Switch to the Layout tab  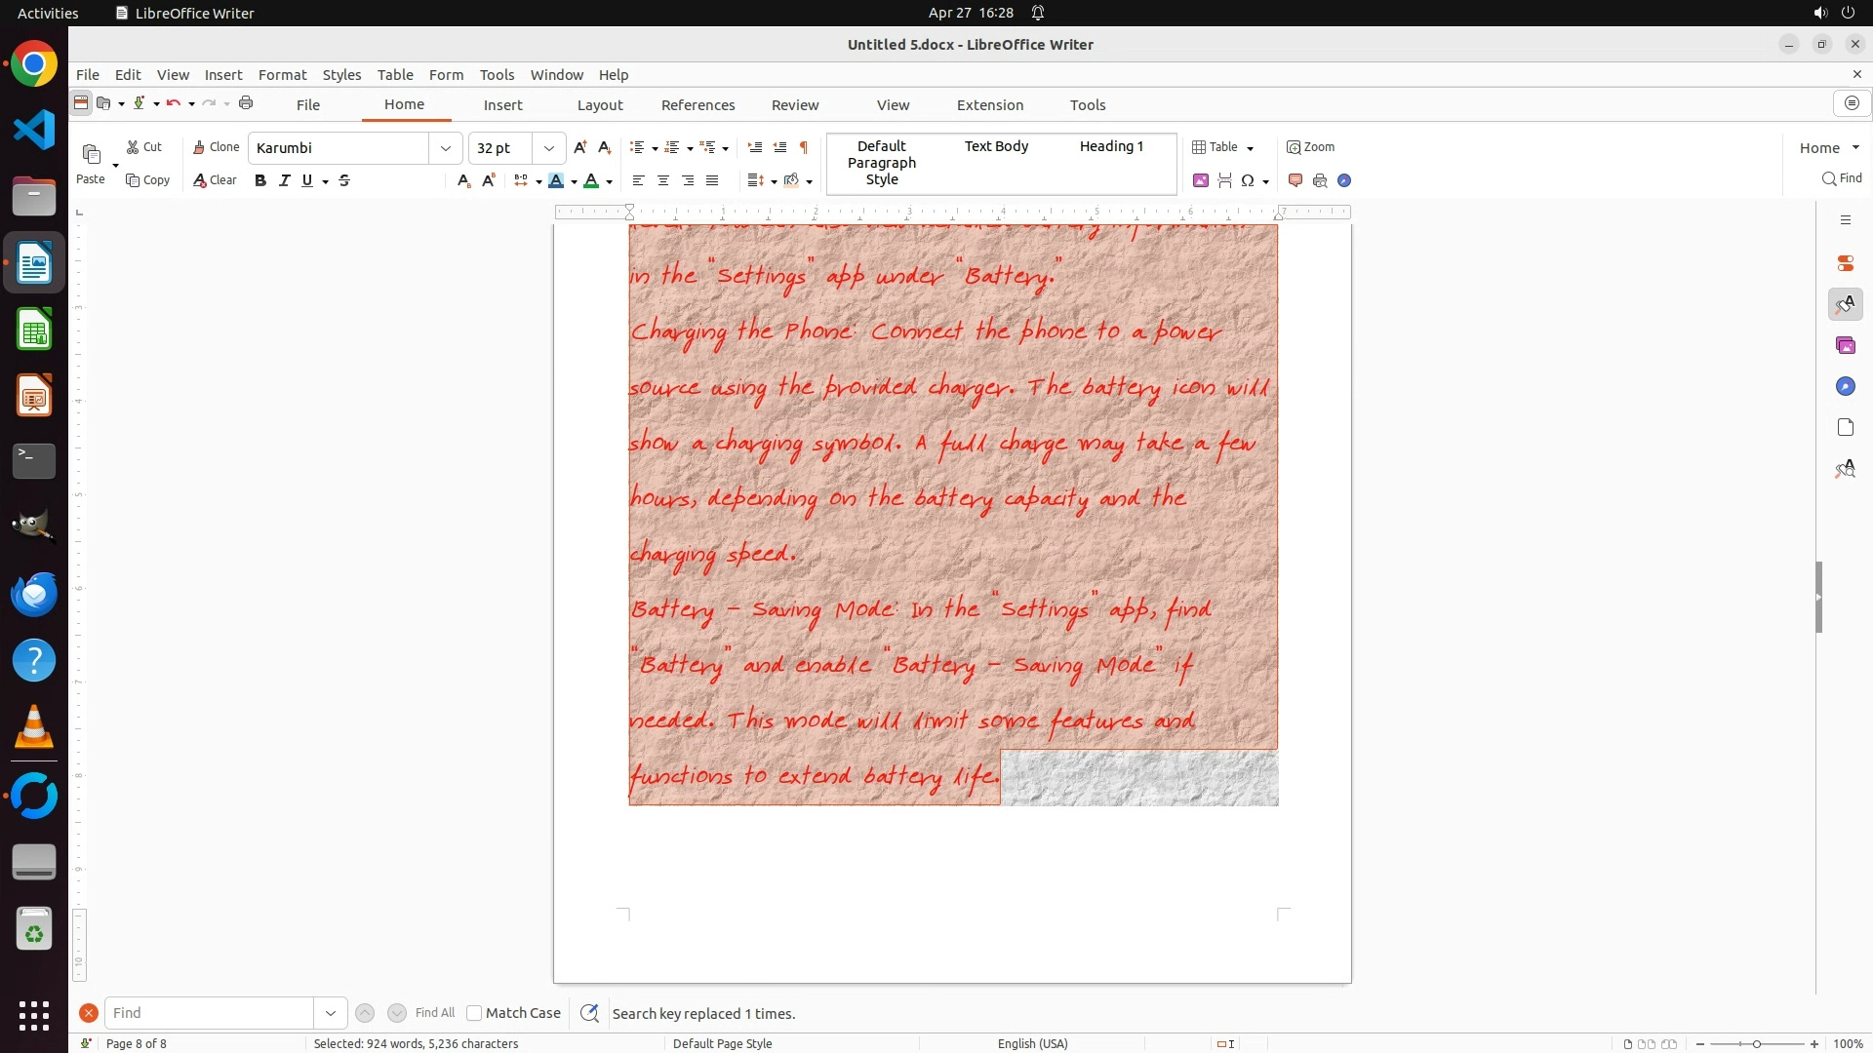point(599,105)
